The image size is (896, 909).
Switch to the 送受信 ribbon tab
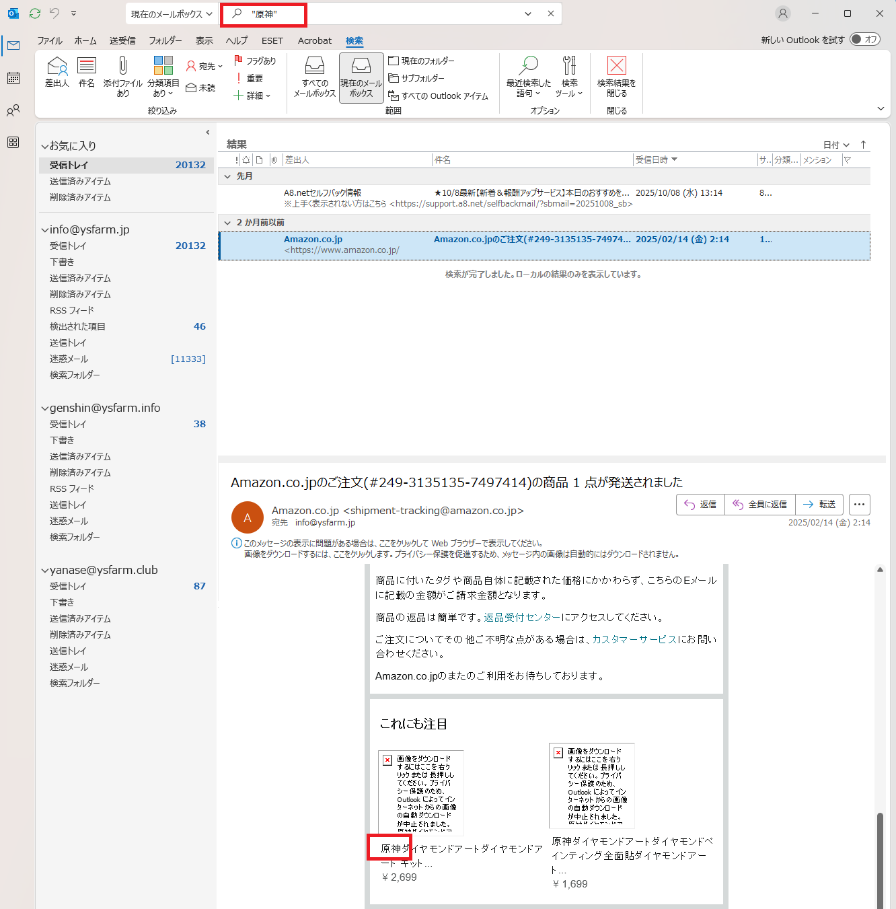click(122, 40)
